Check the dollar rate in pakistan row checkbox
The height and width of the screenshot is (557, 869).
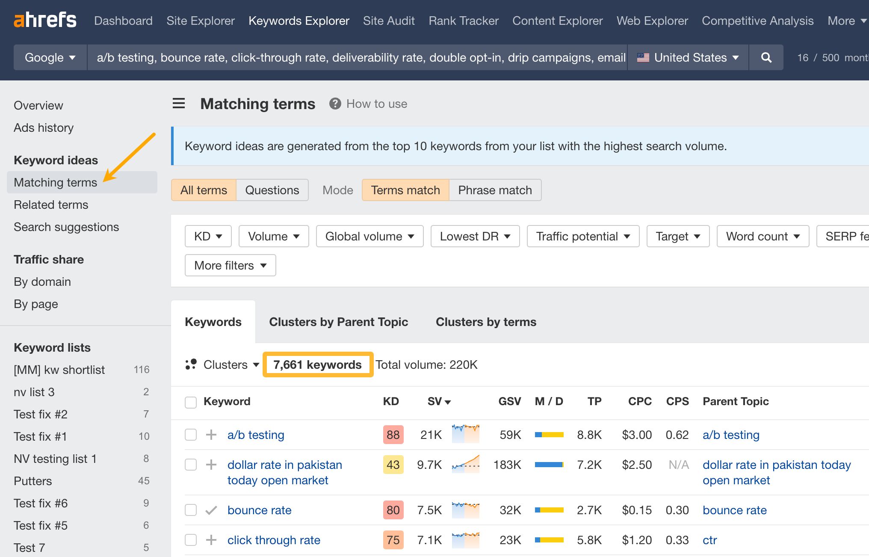(x=191, y=465)
